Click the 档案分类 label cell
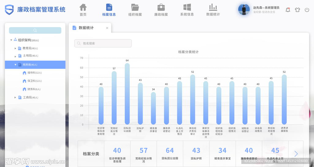The height and width of the screenshot is (167, 314). (91, 154)
